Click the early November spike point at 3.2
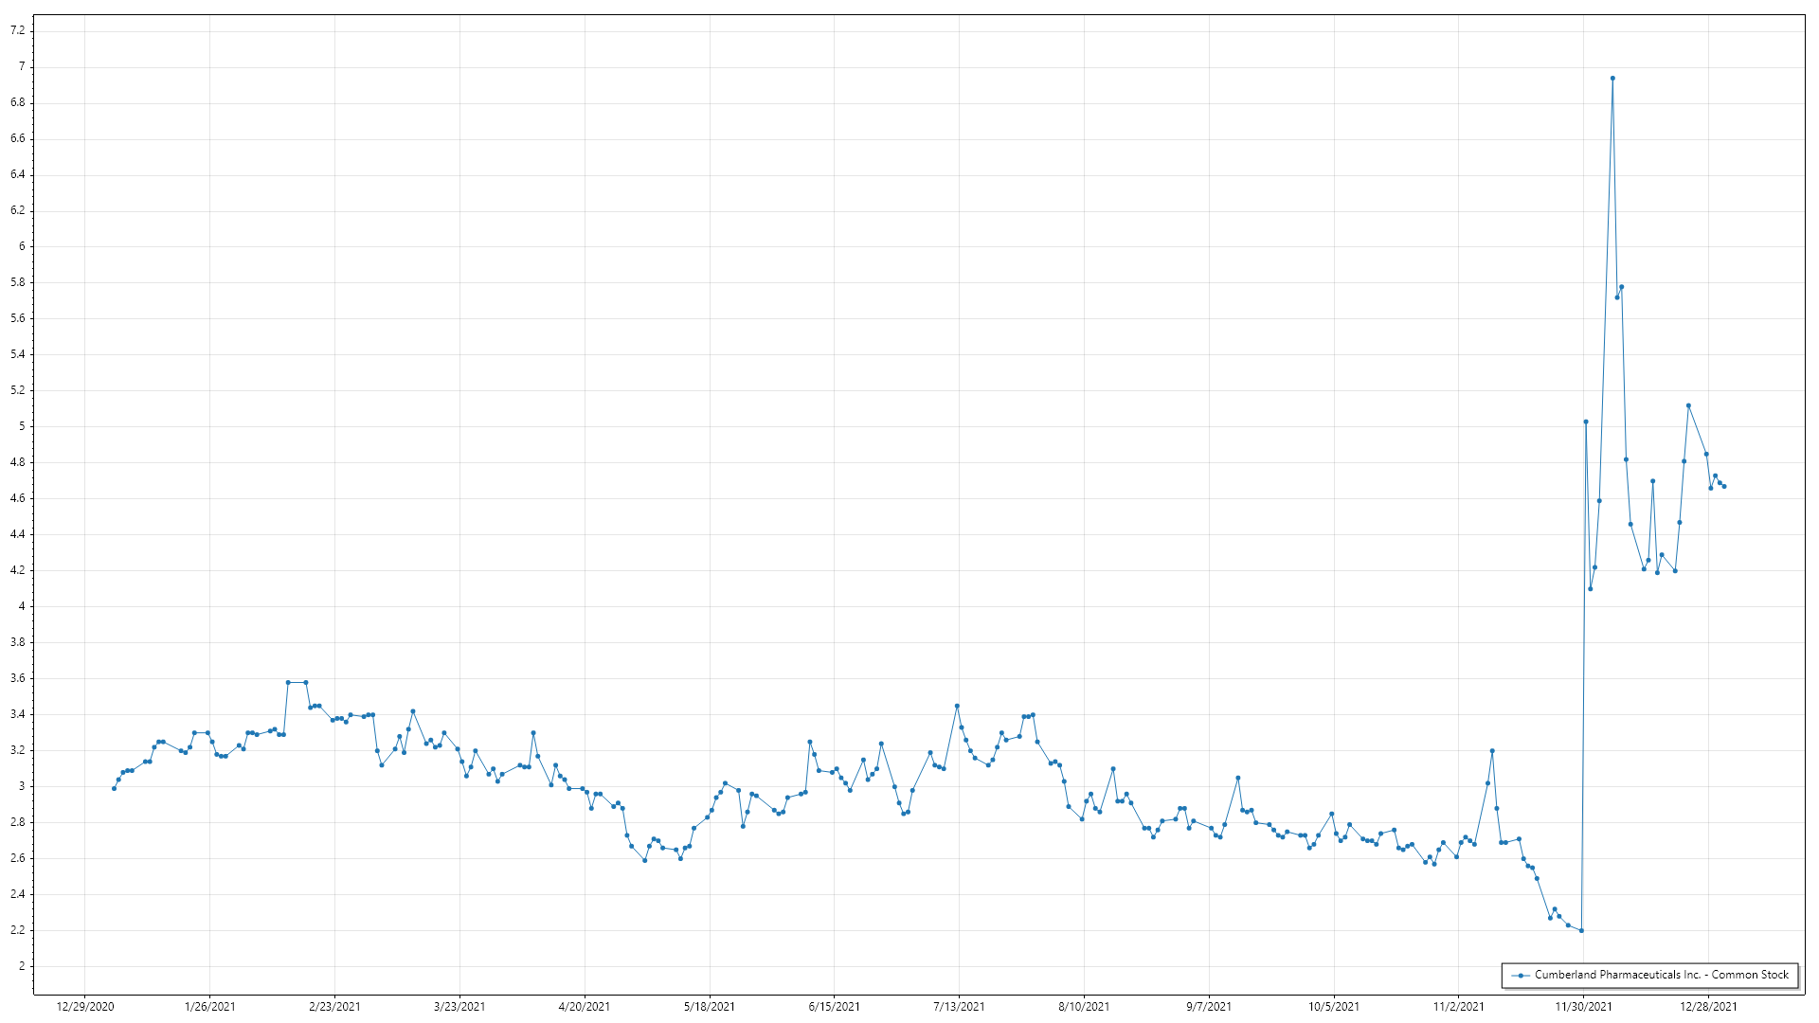 click(x=1492, y=750)
